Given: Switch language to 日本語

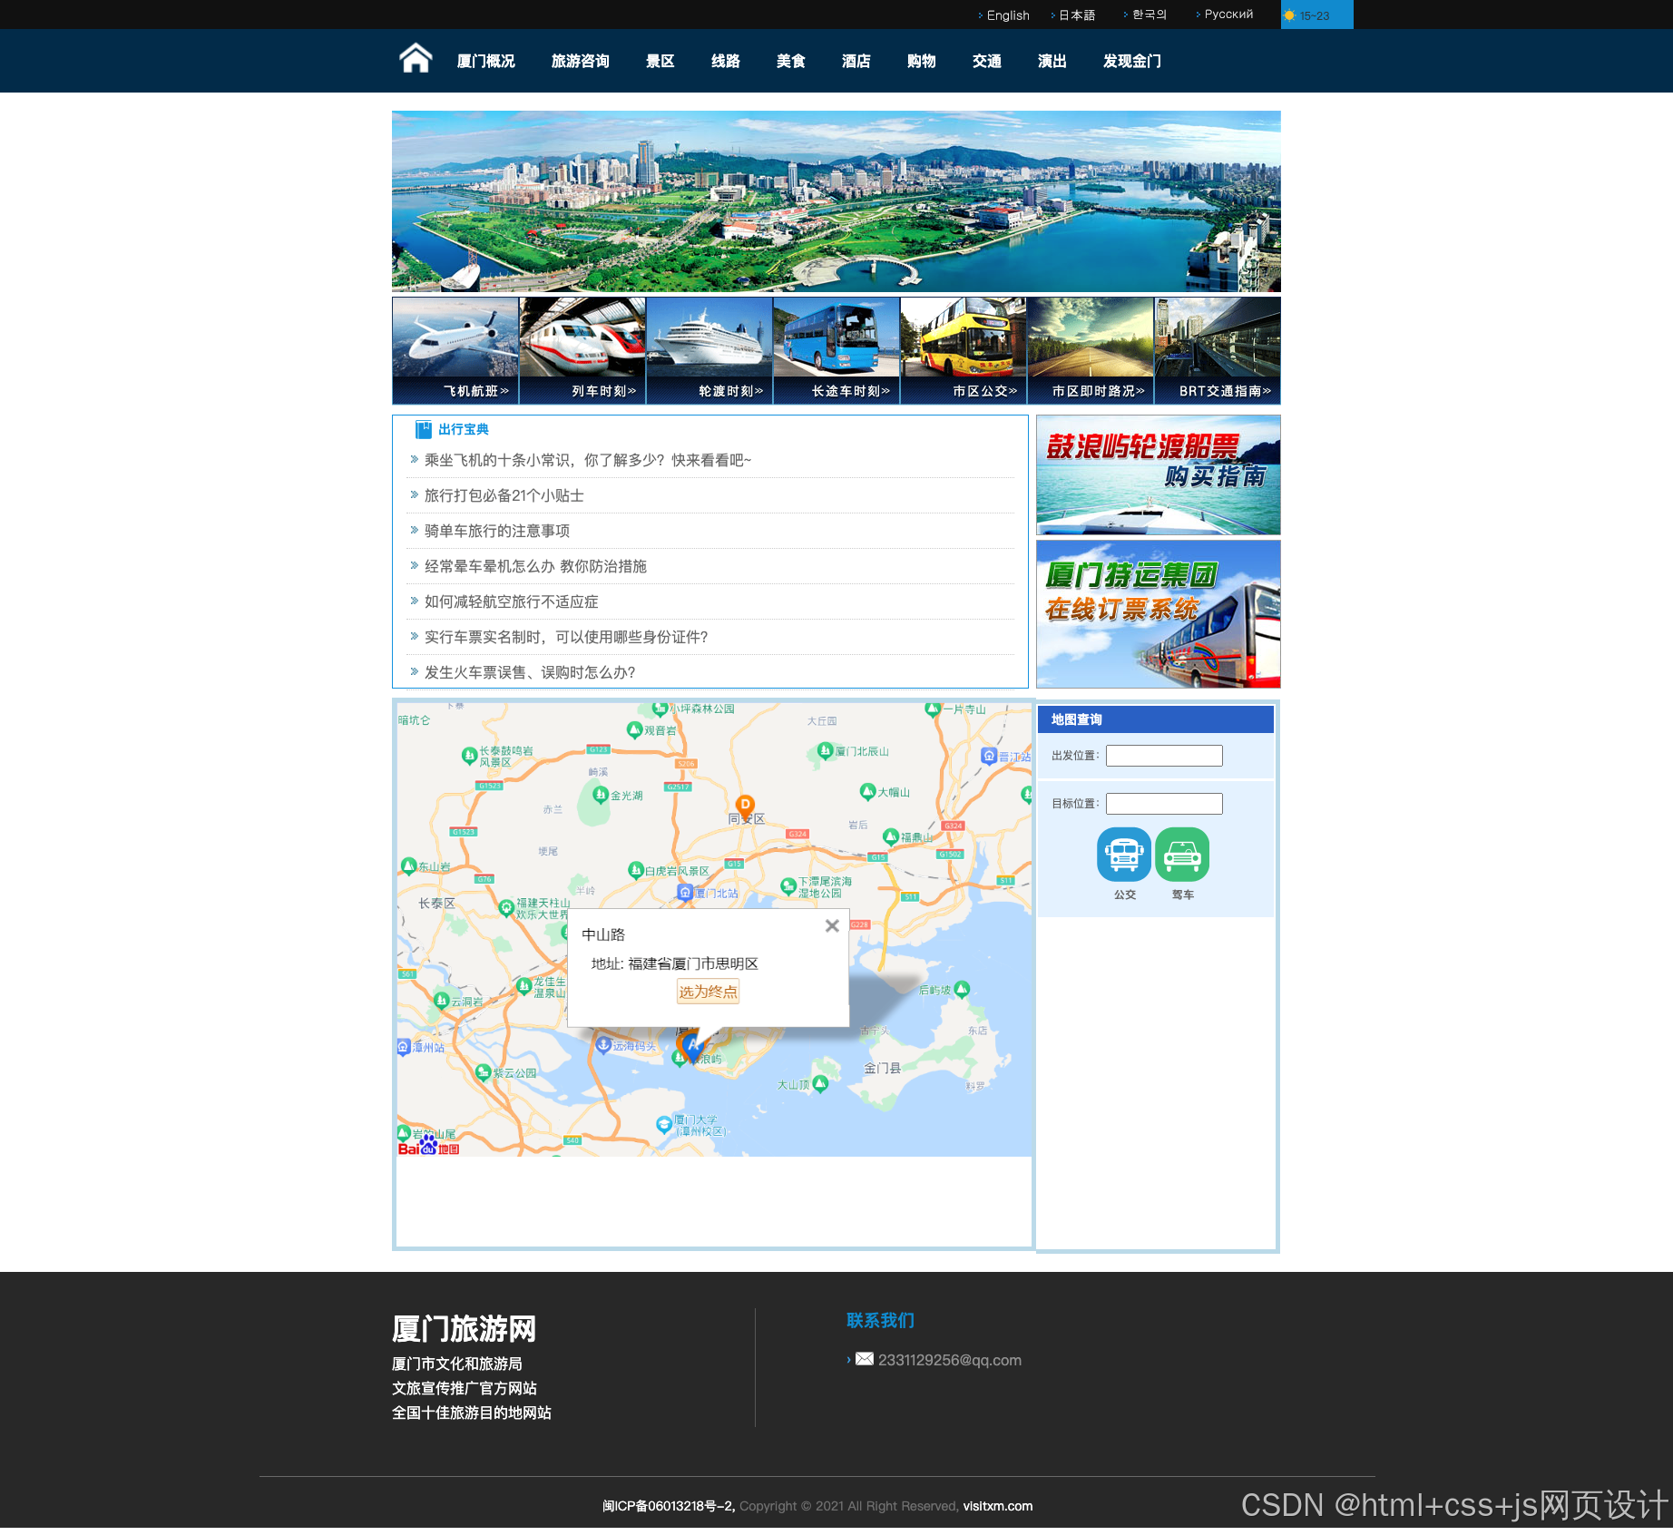Looking at the screenshot, I should [x=1077, y=15].
